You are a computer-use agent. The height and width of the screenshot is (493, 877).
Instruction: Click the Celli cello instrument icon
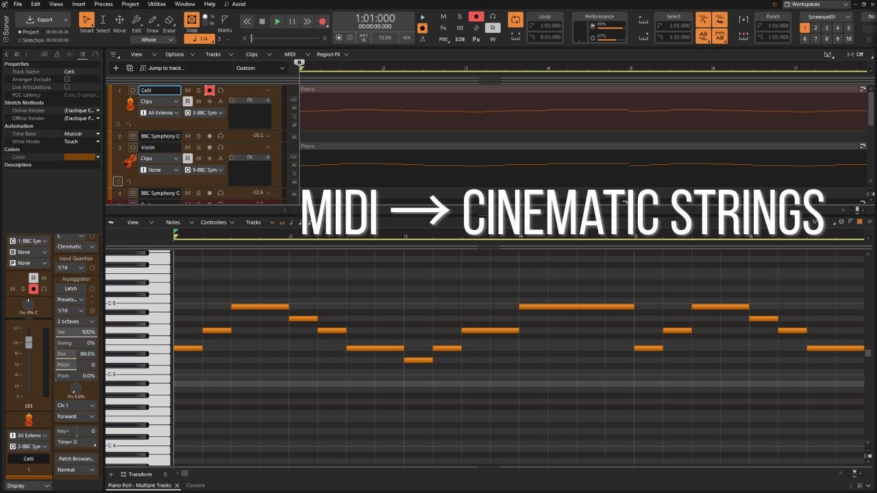(130, 104)
